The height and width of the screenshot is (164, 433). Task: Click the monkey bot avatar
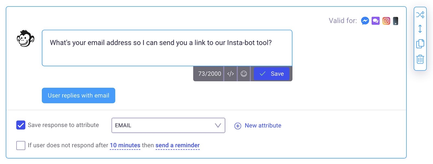pyautogui.click(x=25, y=39)
